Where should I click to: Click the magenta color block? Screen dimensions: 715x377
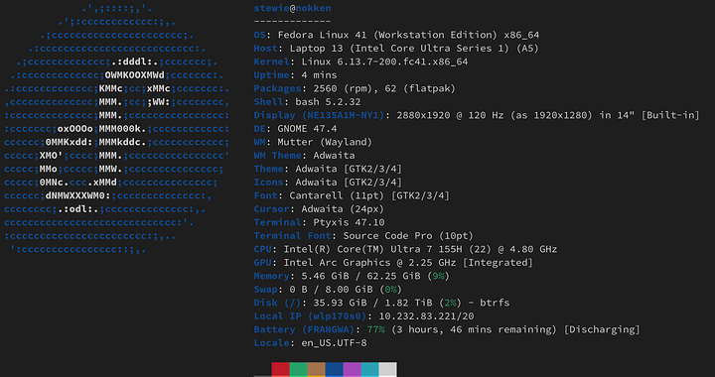click(x=352, y=369)
